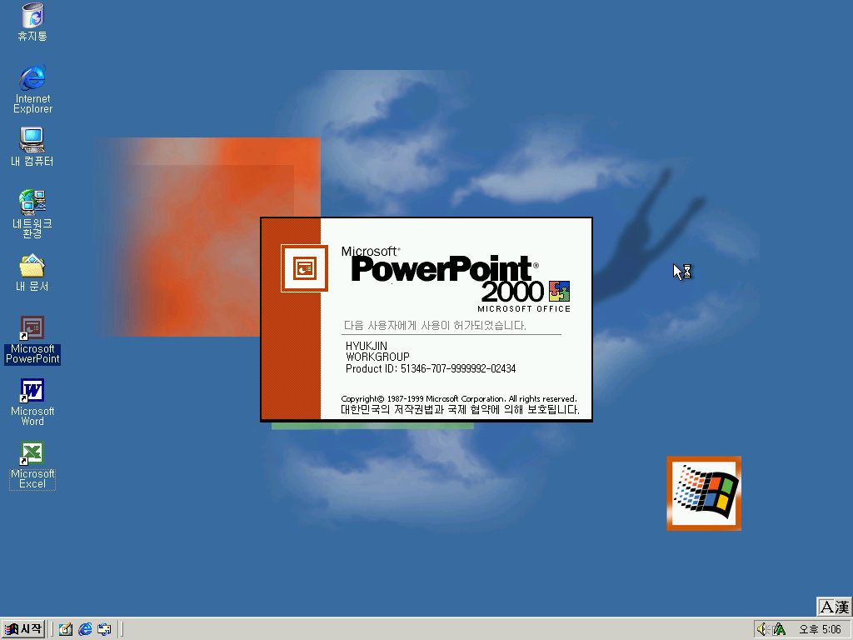Launch Internet Explorer from quick launch bar
This screenshot has height=640, width=853.
(x=85, y=629)
